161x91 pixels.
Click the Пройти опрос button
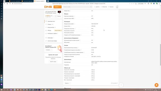point(53,62)
